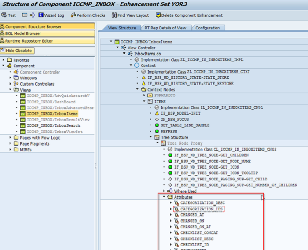This screenshot has height=250, width=308.
Task: Switch to RT Rep Details of View tab
Action: tap(165, 28)
